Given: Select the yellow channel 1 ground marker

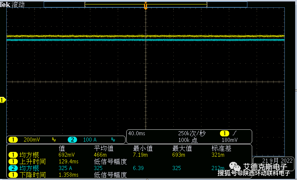Looking at the screenshot, I should (x=3, y=100).
